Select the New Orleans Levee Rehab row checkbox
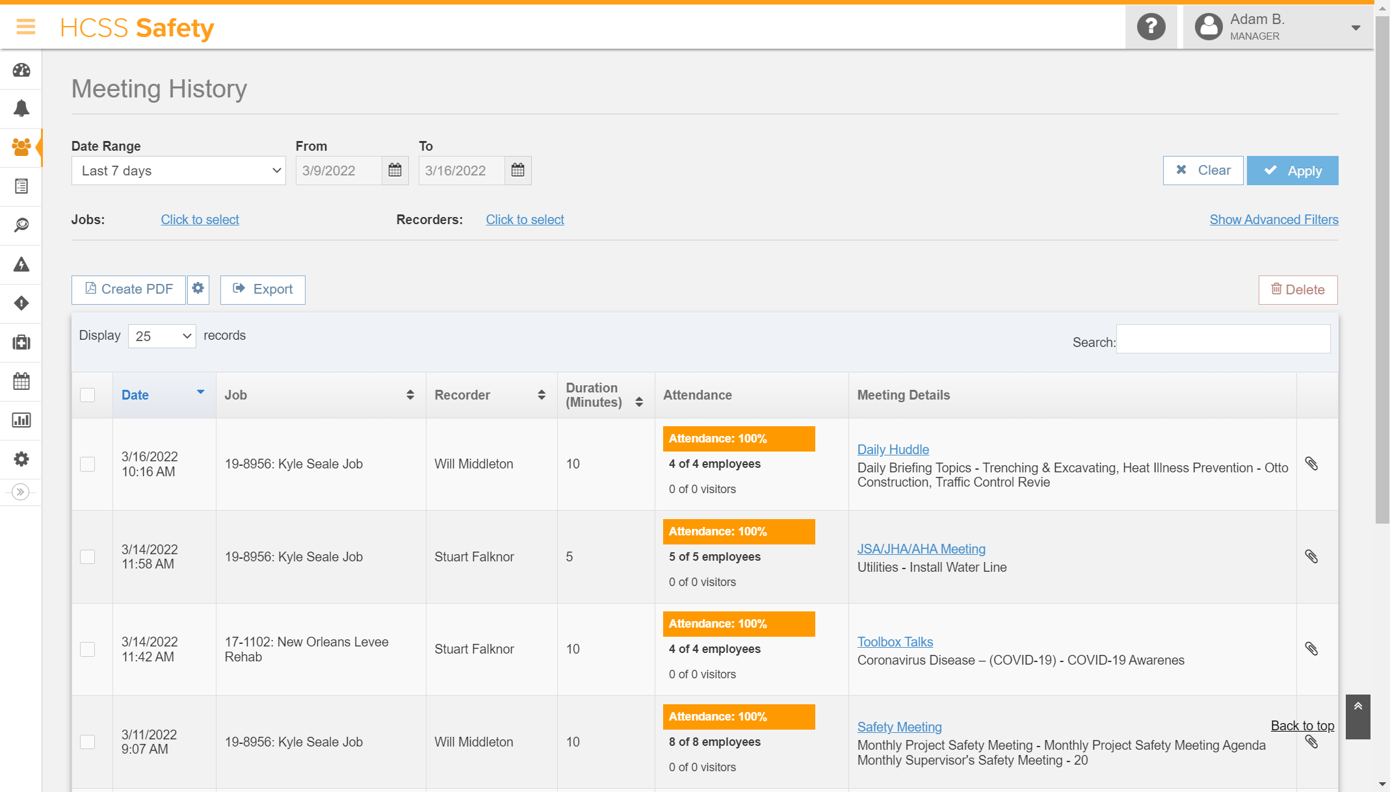Viewport: 1390px width, 792px height. point(88,650)
